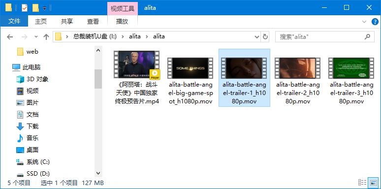
Task: Expand chevron after 总裁装机U盘 (I:) breadcrumb
Action: coord(123,37)
